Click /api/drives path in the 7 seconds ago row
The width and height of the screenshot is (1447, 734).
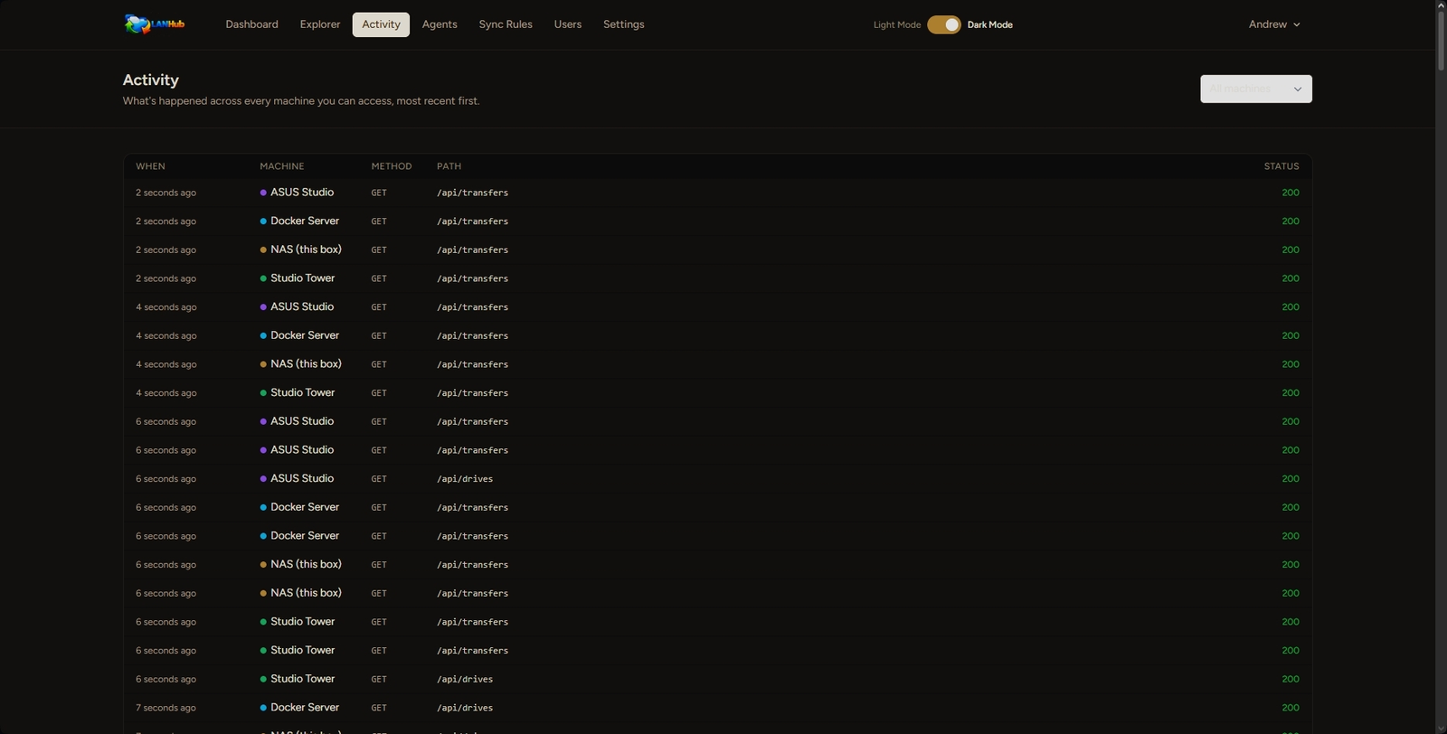465,708
